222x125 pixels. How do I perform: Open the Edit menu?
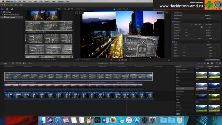pos(25,1)
